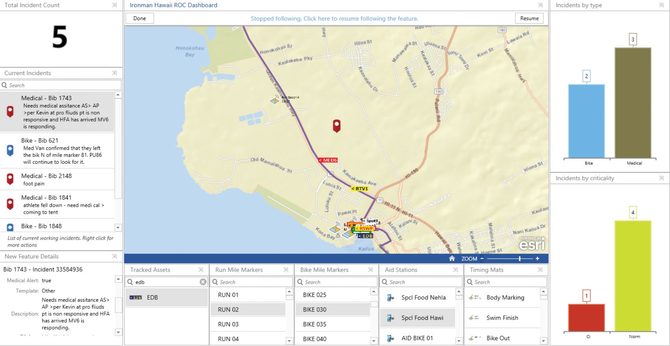Maximize the Current Incidents panel
Image resolution: width=670 pixels, height=346 pixels.
114,73
